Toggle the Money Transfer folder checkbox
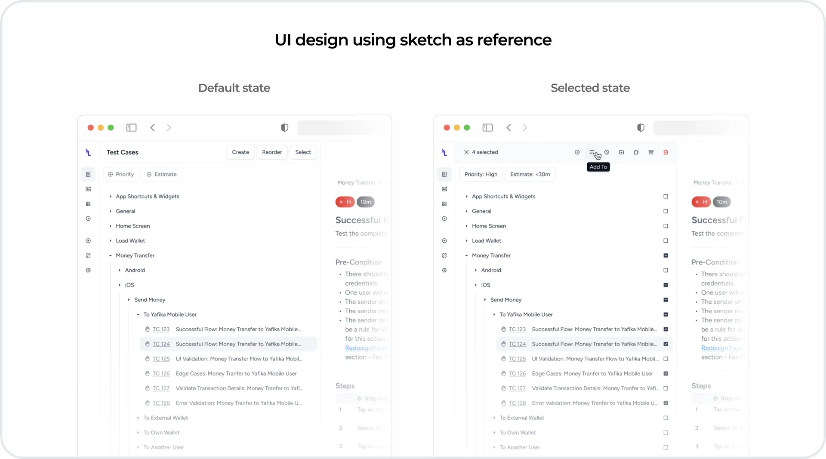Viewport: 826px width, 459px height. click(x=666, y=256)
